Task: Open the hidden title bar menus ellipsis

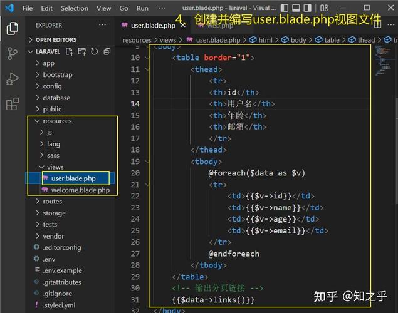Action: click(x=162, y=8)
